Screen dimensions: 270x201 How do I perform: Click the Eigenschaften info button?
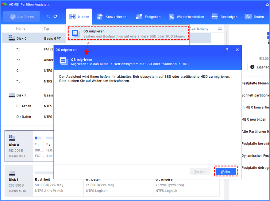259,67
